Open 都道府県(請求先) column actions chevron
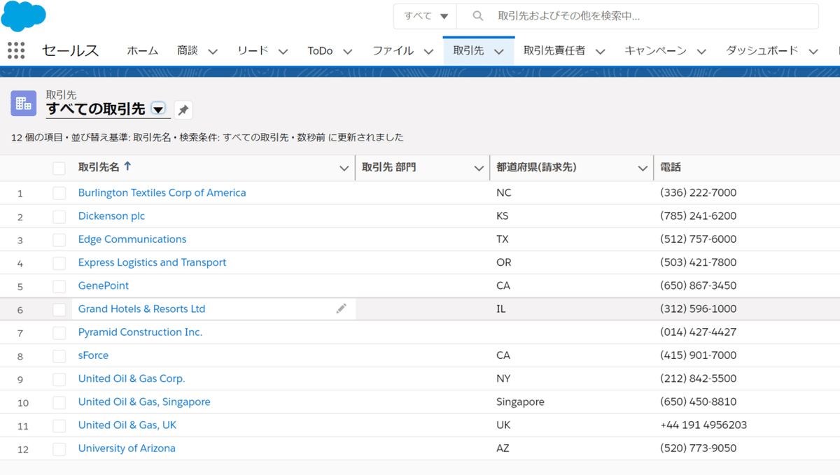The height and width of the screenshot is (475, 840). coord(643,168)
